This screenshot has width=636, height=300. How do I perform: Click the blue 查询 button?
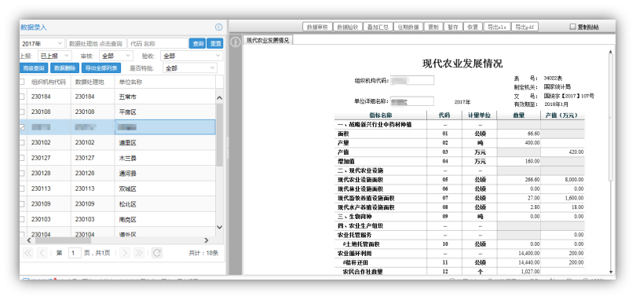point(198,43)
